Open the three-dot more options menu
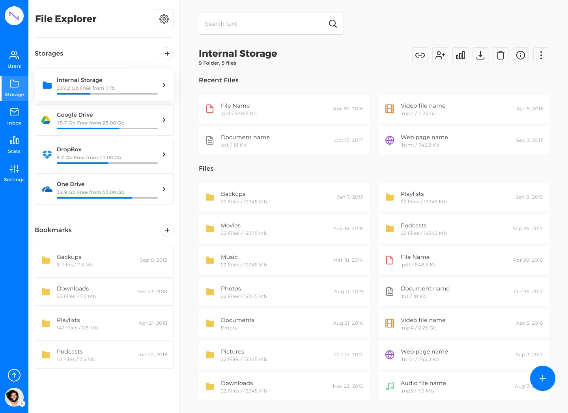Viewport: 568px width, 413px height. pyautogui.click(x=541, y=55)
